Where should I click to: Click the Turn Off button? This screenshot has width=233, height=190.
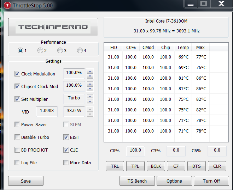point(211,181)
